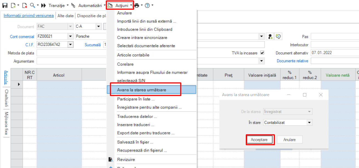Open the Cont comercial FZ00021 dropdown
Image resolution: width=359 pixels, height=168 pixels.
click(x=71, y=36)
